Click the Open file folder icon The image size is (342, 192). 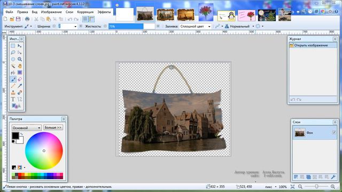click(x=12, y=19)
